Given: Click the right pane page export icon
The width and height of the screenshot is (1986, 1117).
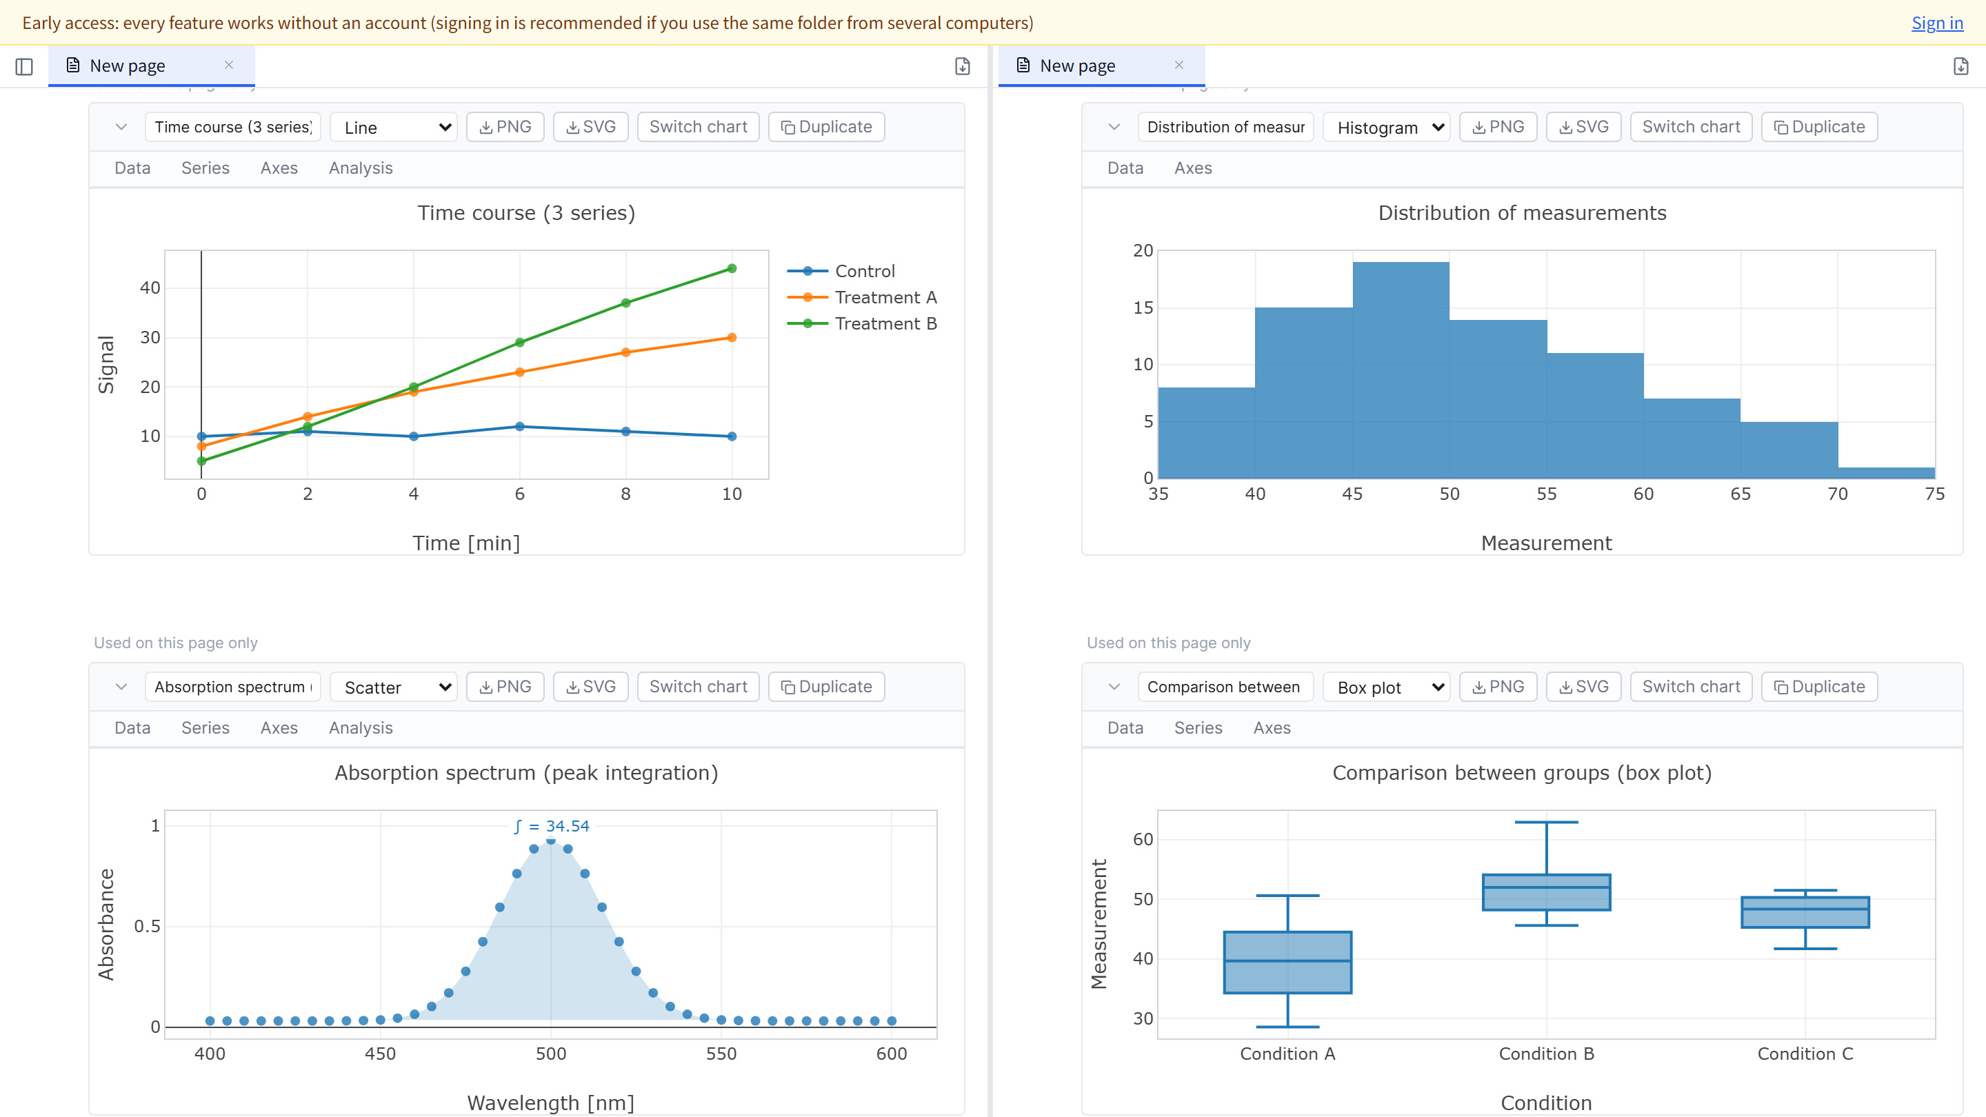Looking at the screenshot, I should (1960, 66).
